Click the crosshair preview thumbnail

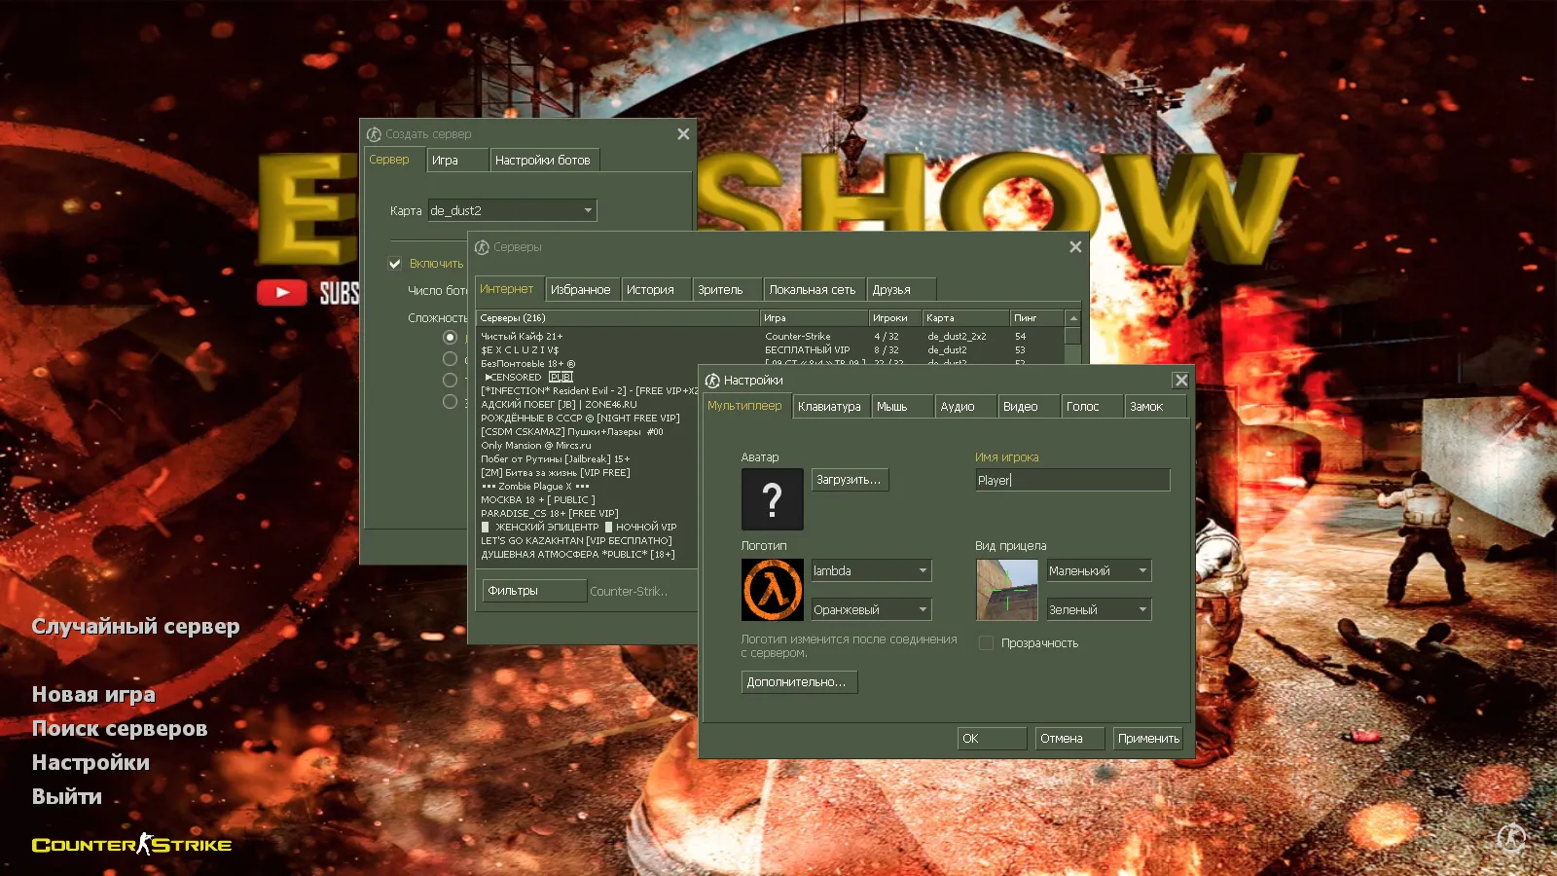click(x=1006, y=589)
